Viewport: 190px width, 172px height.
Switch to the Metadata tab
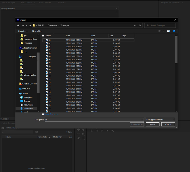point(62,3)
